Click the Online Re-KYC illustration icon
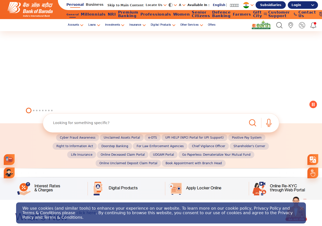This screenshot has width=322, height=226. click(259, 189)
